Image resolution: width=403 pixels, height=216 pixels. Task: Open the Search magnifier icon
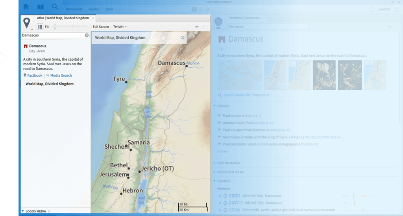[55, 7]
